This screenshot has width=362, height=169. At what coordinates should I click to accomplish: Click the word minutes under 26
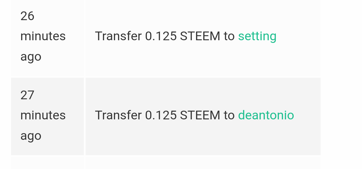(43, 36)
